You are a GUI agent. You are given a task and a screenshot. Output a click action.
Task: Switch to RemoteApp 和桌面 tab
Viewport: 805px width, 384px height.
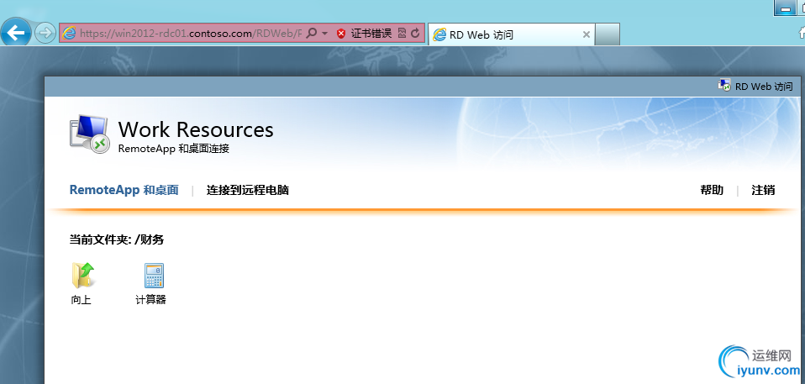[x=124, y=190]
